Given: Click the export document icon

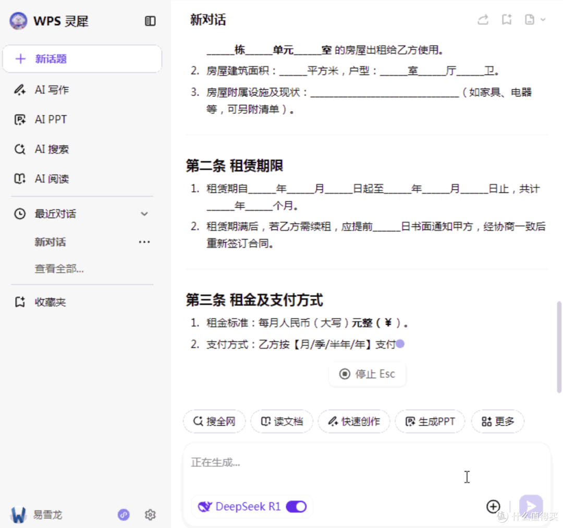Looking at the screenshot, I should pyautogui.click(x=530, y=20).
